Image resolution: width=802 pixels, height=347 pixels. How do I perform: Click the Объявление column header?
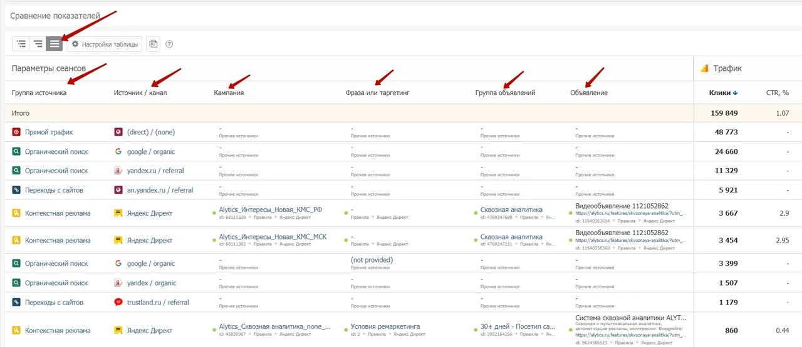[x=589, y=93]
